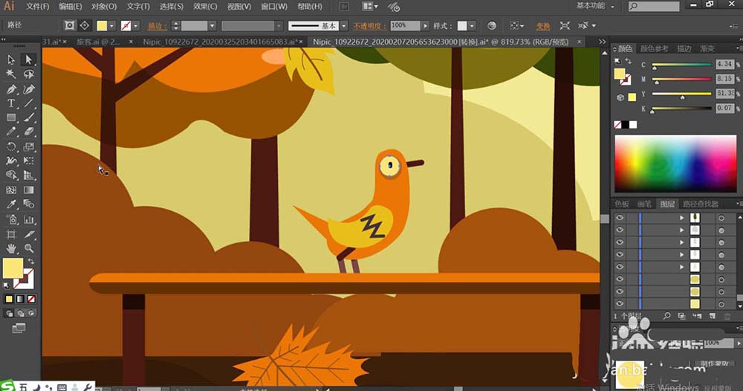Screen dimensions: 743x391
Task: Adjust the Y yellow slider
Action: pyautogui.click(x=681, y=94)
